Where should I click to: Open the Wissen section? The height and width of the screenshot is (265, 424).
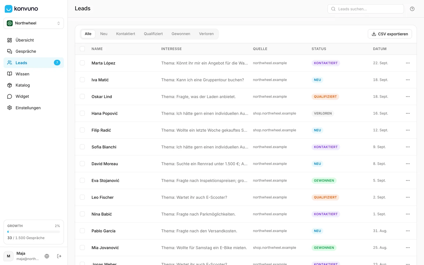pos(34,74)
